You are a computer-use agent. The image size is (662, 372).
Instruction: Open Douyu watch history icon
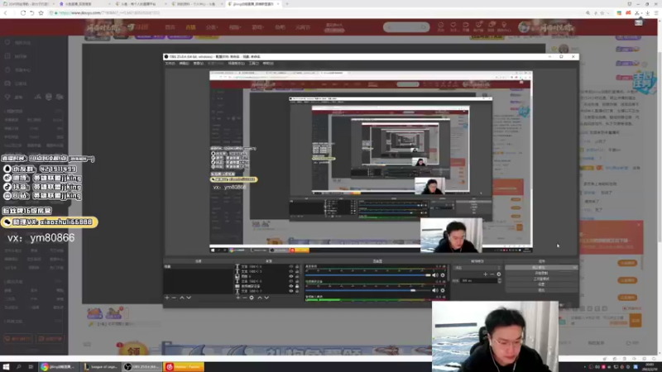click(x=441, y=27)
